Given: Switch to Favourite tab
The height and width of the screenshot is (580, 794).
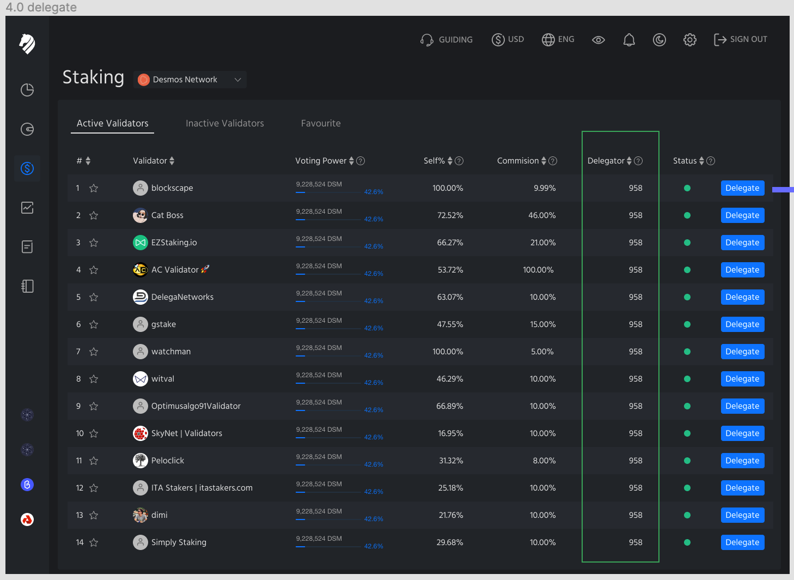Looking at the screenshot, I should 321,124.
